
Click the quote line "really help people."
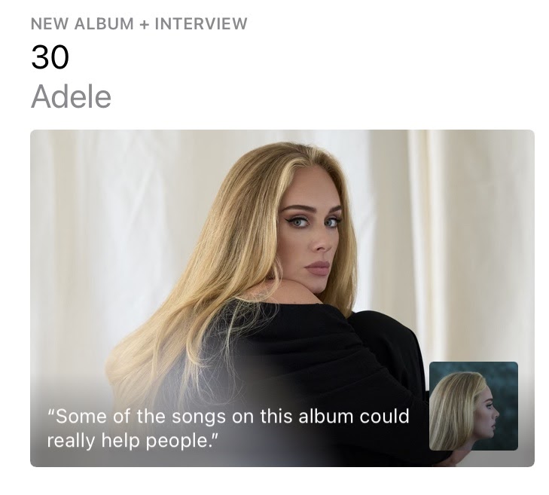point(133,440)
